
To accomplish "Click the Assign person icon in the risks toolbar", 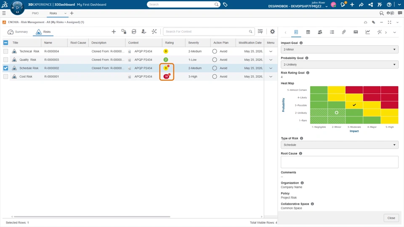I will click(x=144, y=32).
